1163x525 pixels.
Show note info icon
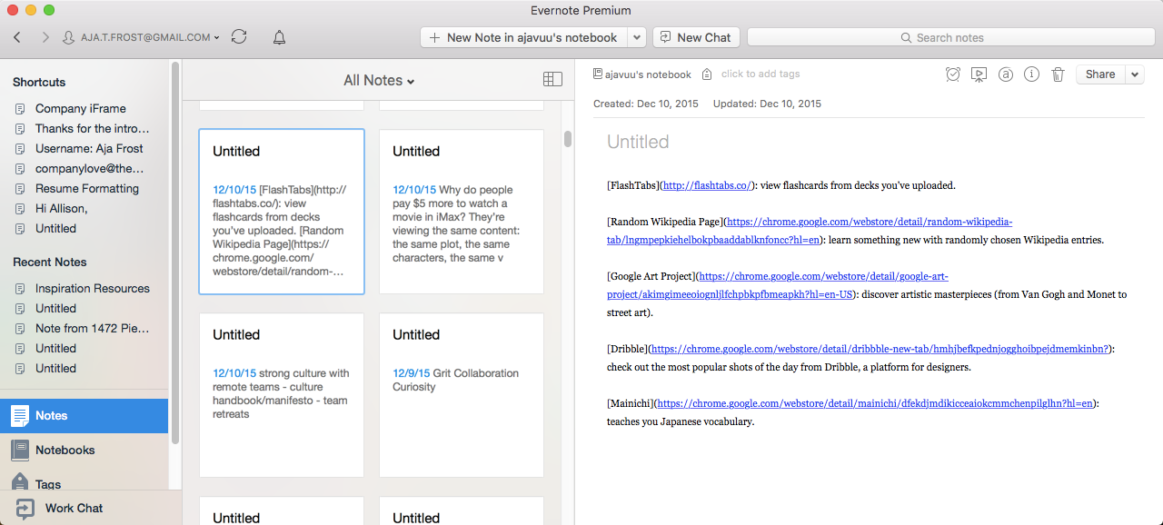pos(1031,74)
